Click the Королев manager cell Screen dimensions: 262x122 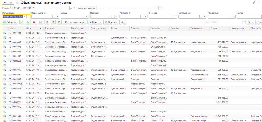pos(256,42)
